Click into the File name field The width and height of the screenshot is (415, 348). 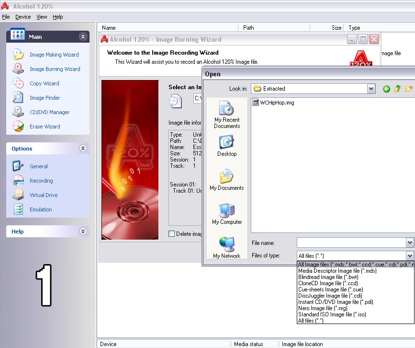351,243
